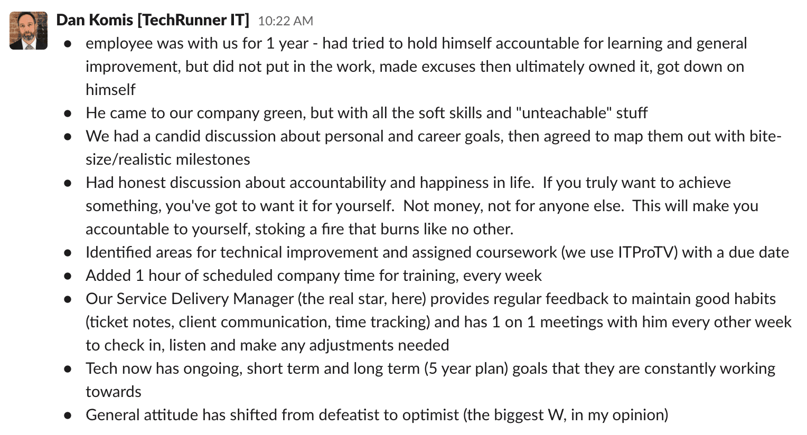Screen dimensions: 807x435
Task: Click bullet before 'Tech now has ongoing'
Action: pos(68,369)
